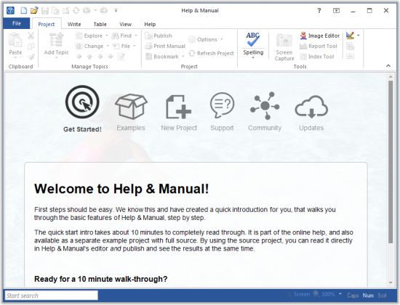Run the Spelling check
400x305 pixels.
(253, 43)
